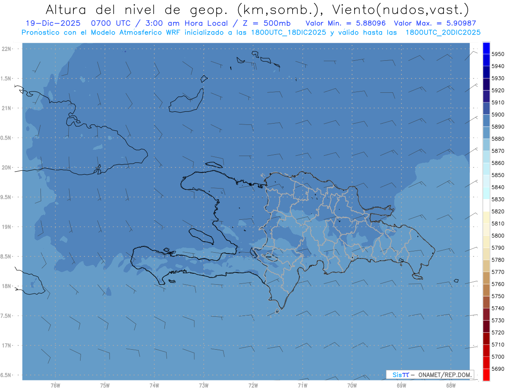Click the 5700 legend value
This screenshot has height=391, width=506.
pyautogui.click(x=498, y=357)
